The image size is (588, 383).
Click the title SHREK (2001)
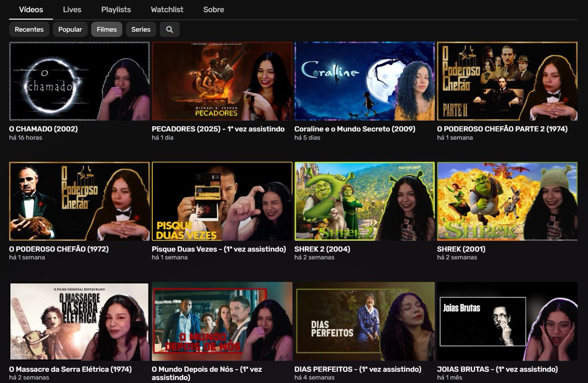tap(461, 249)
